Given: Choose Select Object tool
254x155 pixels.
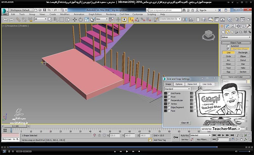Looking at the screenshot, I should point(50,20).
